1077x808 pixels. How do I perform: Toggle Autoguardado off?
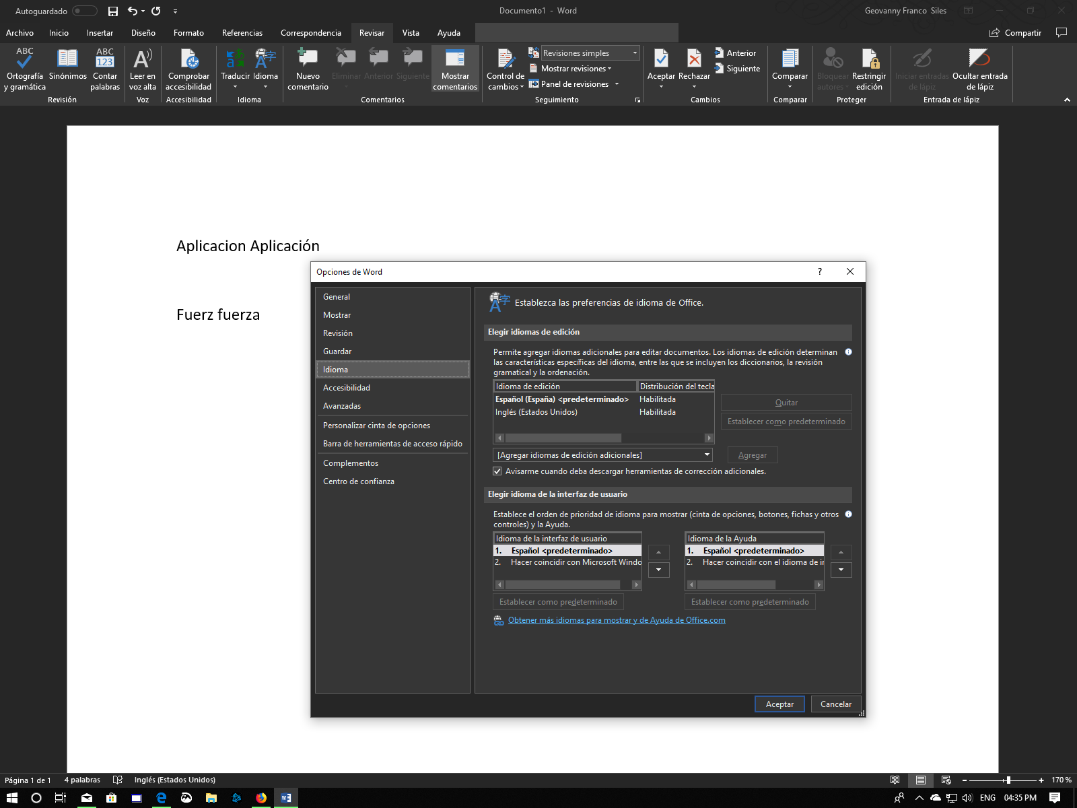click(83, 11)
